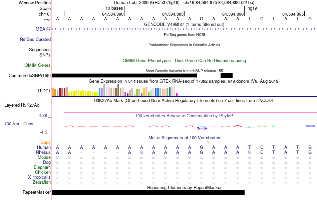Open the RefSeq Curated track label

click(x=35, y=39)
